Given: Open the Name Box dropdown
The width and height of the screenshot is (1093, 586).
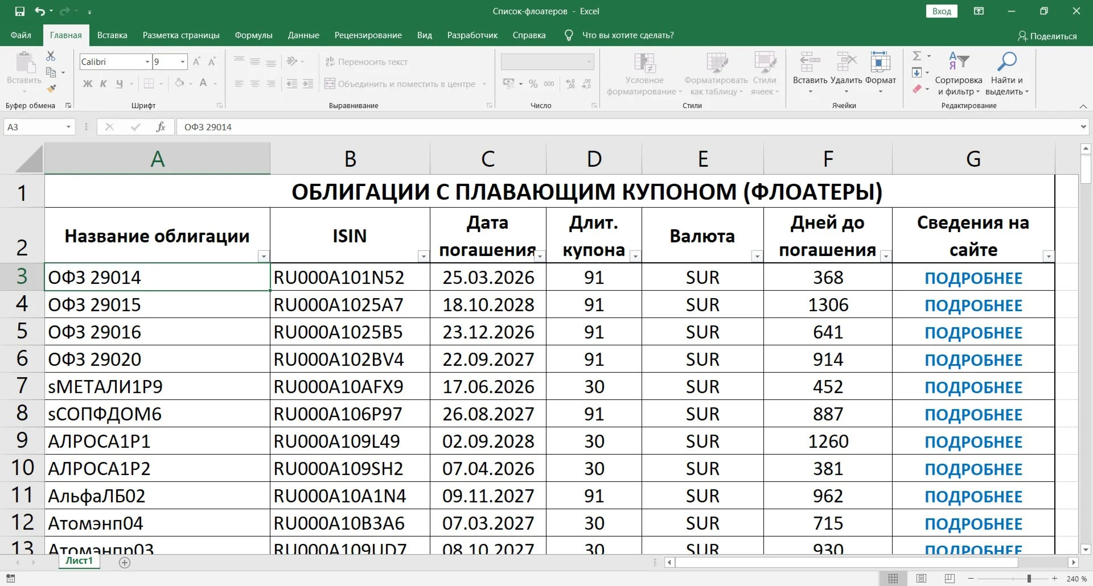Looking at the screenshot, I should [x=69, y=127].
